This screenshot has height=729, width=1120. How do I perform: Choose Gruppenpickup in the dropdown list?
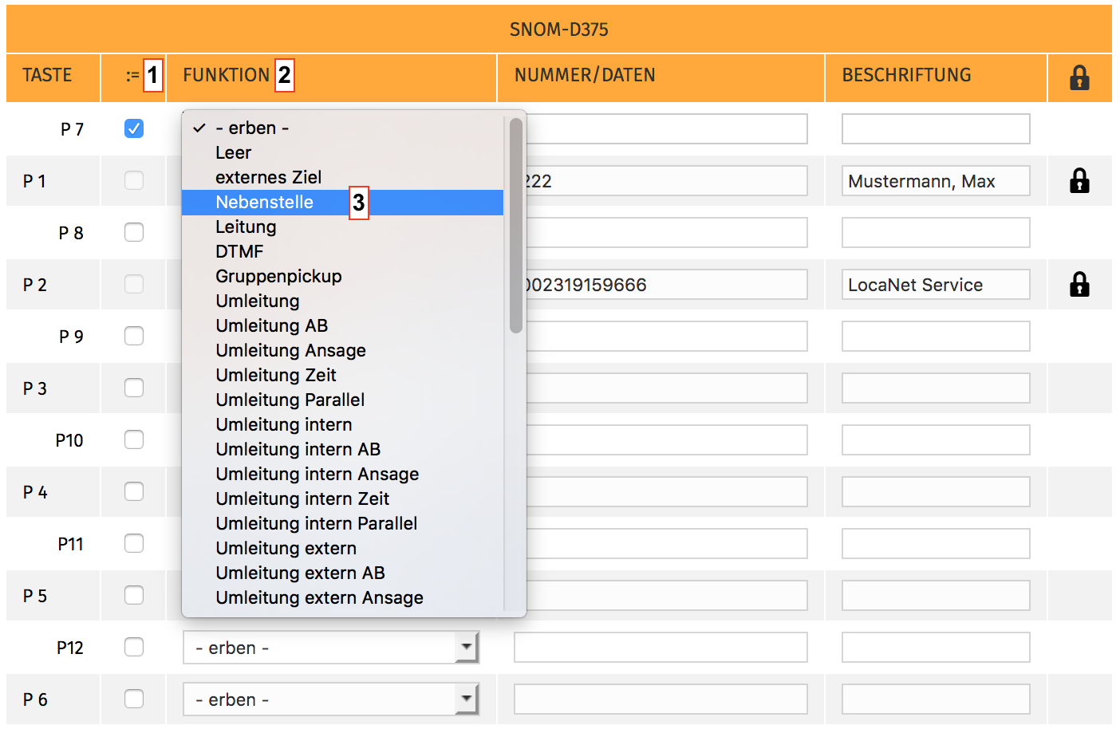278,277
